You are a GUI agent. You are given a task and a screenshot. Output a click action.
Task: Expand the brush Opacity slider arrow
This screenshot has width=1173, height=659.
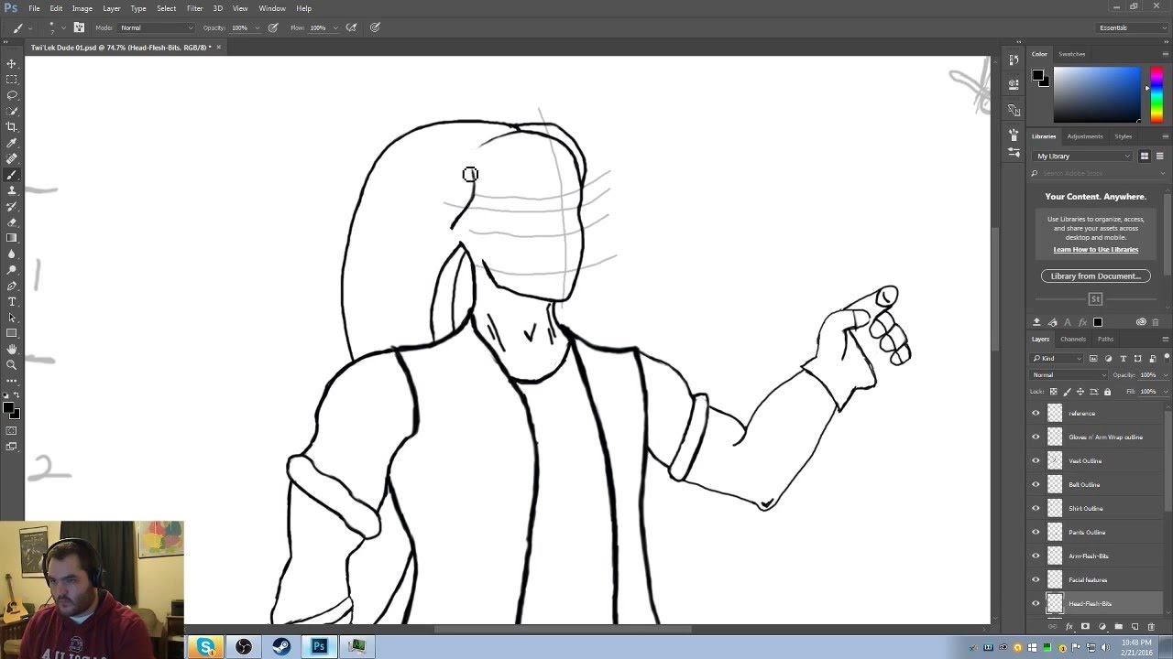256,27
